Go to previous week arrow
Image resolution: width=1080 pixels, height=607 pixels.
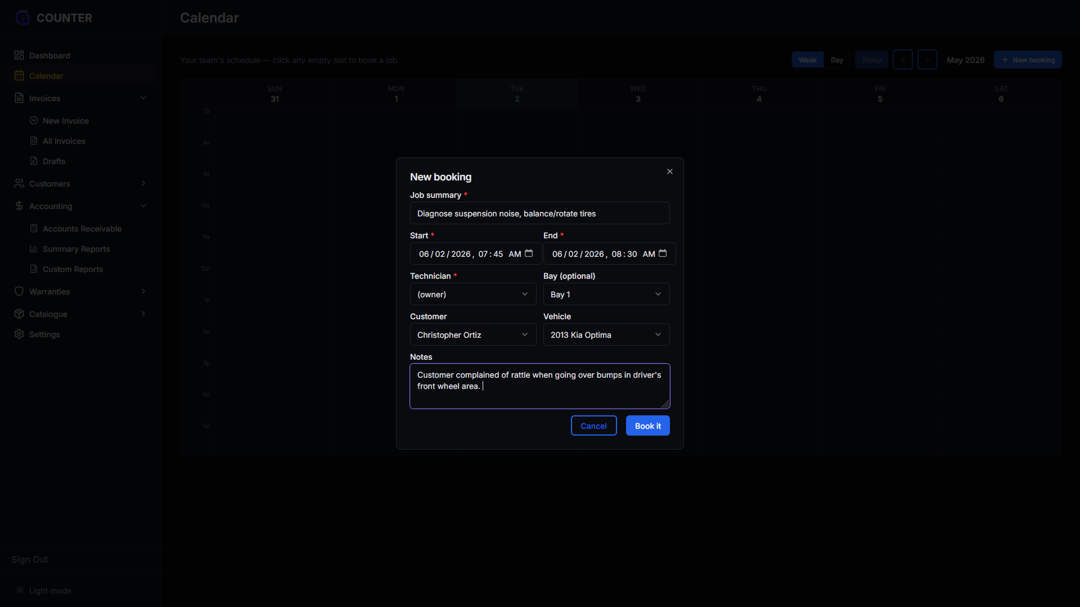coord(903,60)
